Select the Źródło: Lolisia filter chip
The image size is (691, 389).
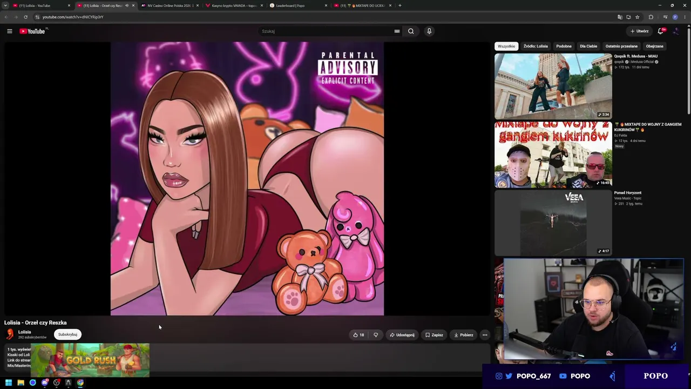click(536, 46)
